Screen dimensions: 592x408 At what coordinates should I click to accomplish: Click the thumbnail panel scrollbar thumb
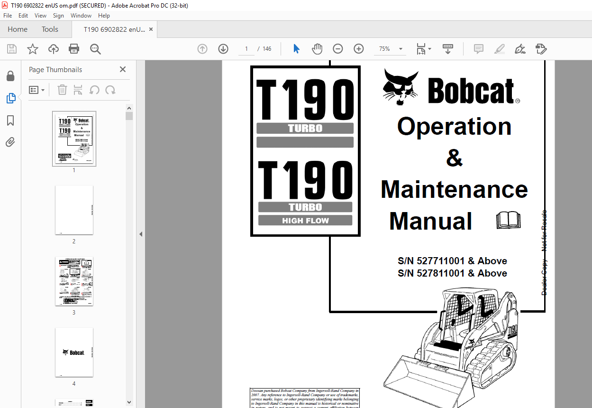[x=129, y=115]
